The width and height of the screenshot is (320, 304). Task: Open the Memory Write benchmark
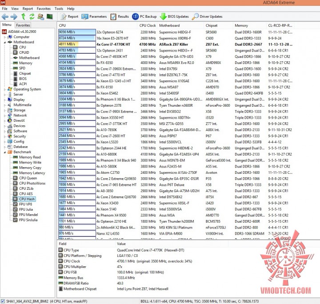[30, 162]
